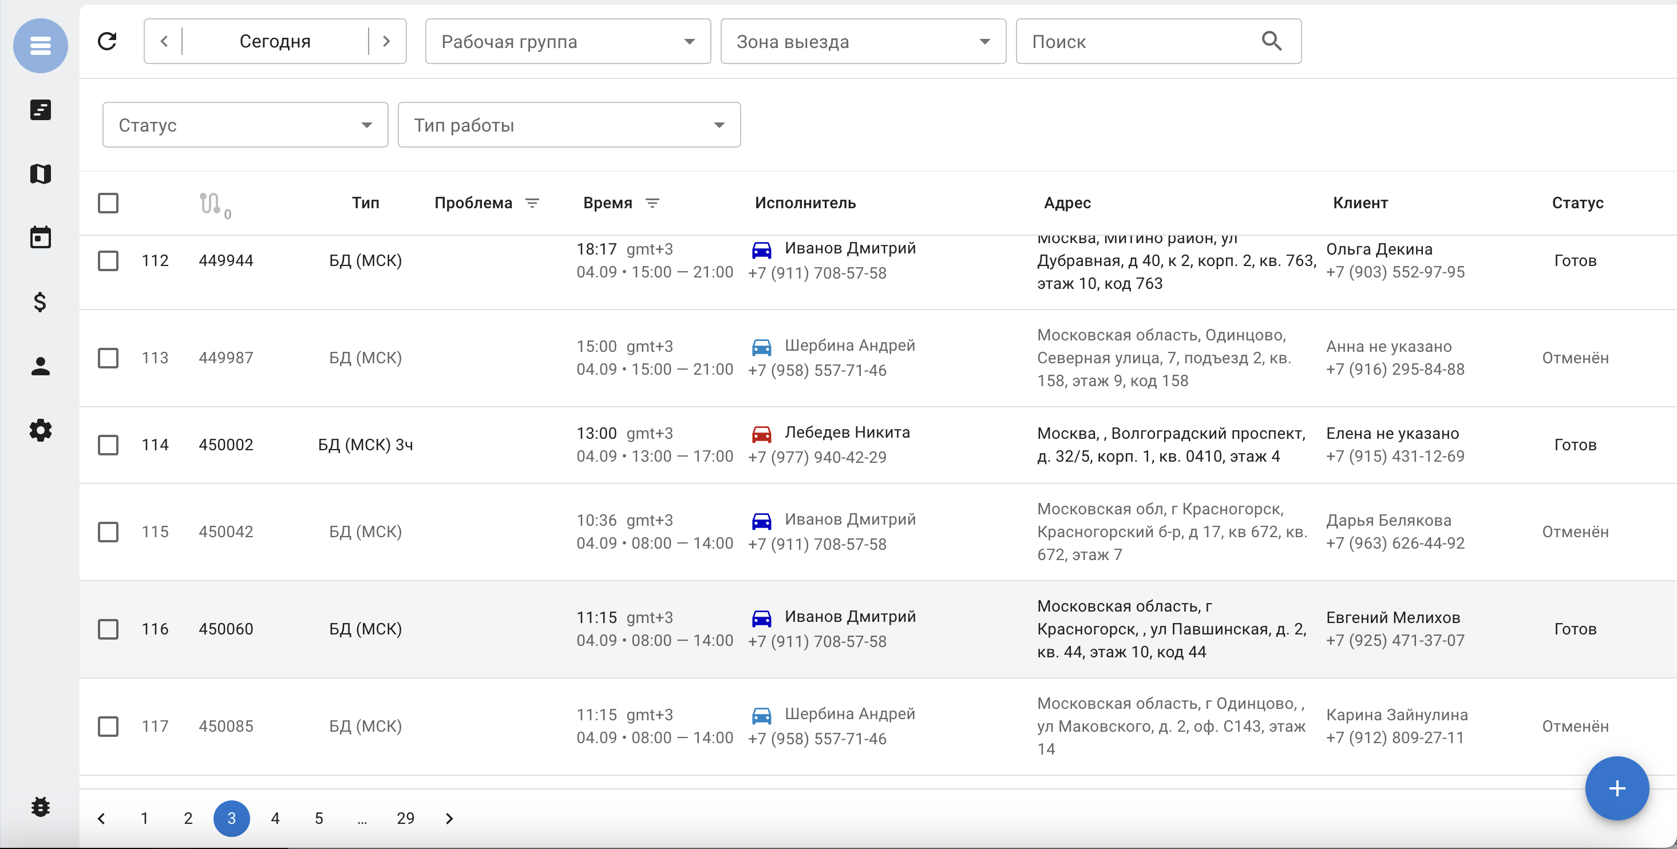
Task: Expand the Рабочая группа dropdown
Action: coord(567,42)
